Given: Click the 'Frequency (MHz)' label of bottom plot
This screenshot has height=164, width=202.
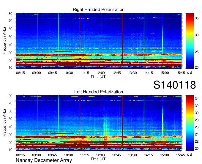Looking at the screenshot, I should [x=4, y=123].
